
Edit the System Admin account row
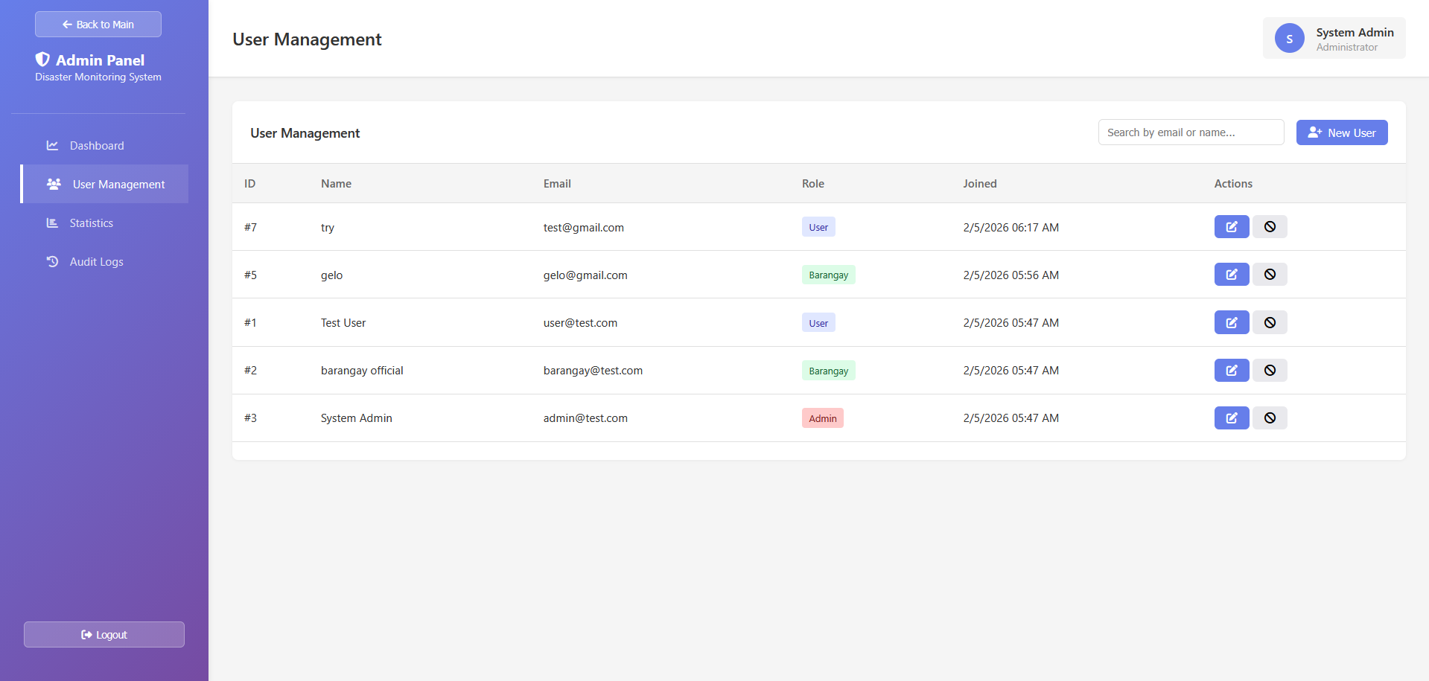tap(1231, 418)
